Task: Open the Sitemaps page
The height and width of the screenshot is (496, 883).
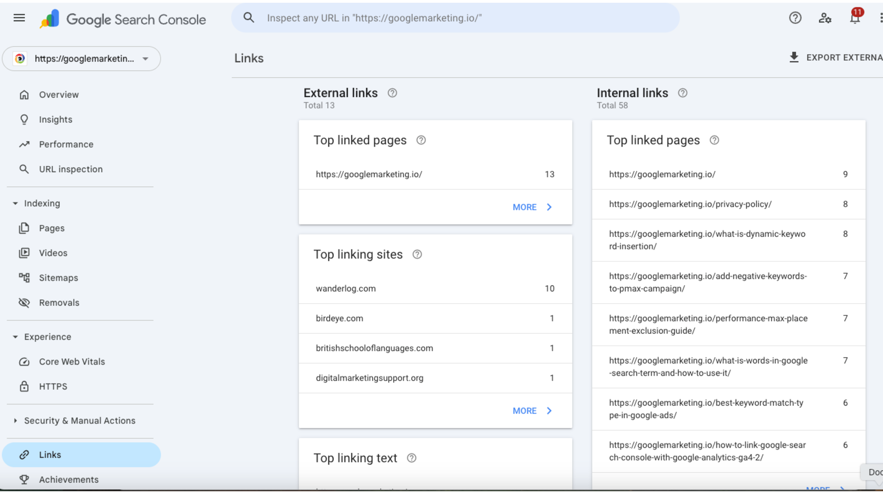Action: pyautogui.click(x=58, y=278)
